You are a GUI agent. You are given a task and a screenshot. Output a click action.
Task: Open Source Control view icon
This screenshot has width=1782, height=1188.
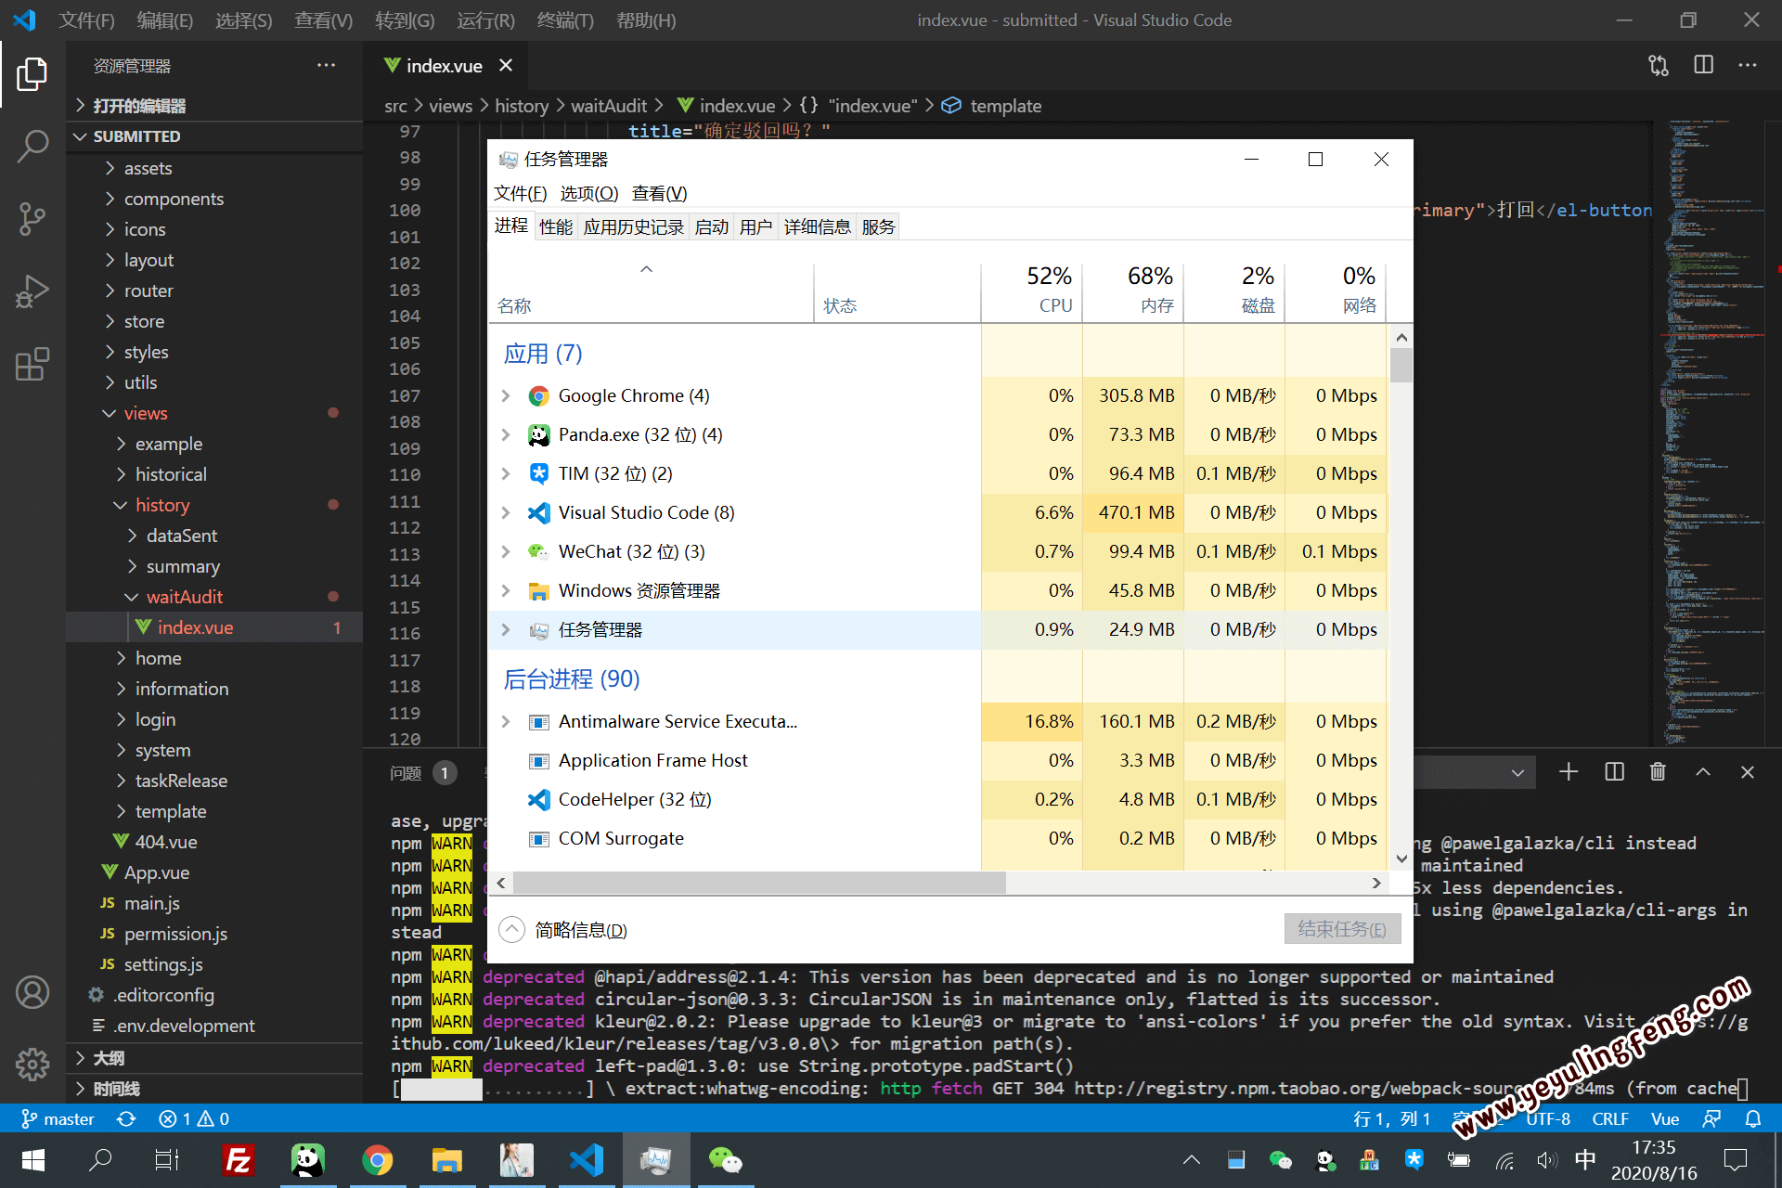pos(32,219)
